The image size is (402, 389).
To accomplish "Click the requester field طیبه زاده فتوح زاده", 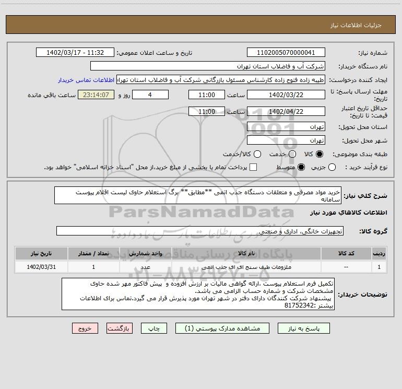I will [221, 80].
